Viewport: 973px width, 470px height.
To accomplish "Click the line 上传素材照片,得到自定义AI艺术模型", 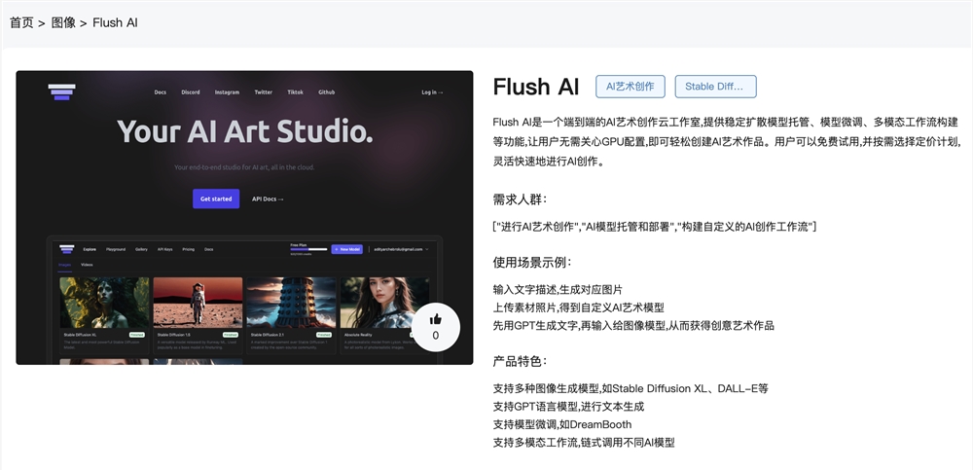I will tap(578, 307).
